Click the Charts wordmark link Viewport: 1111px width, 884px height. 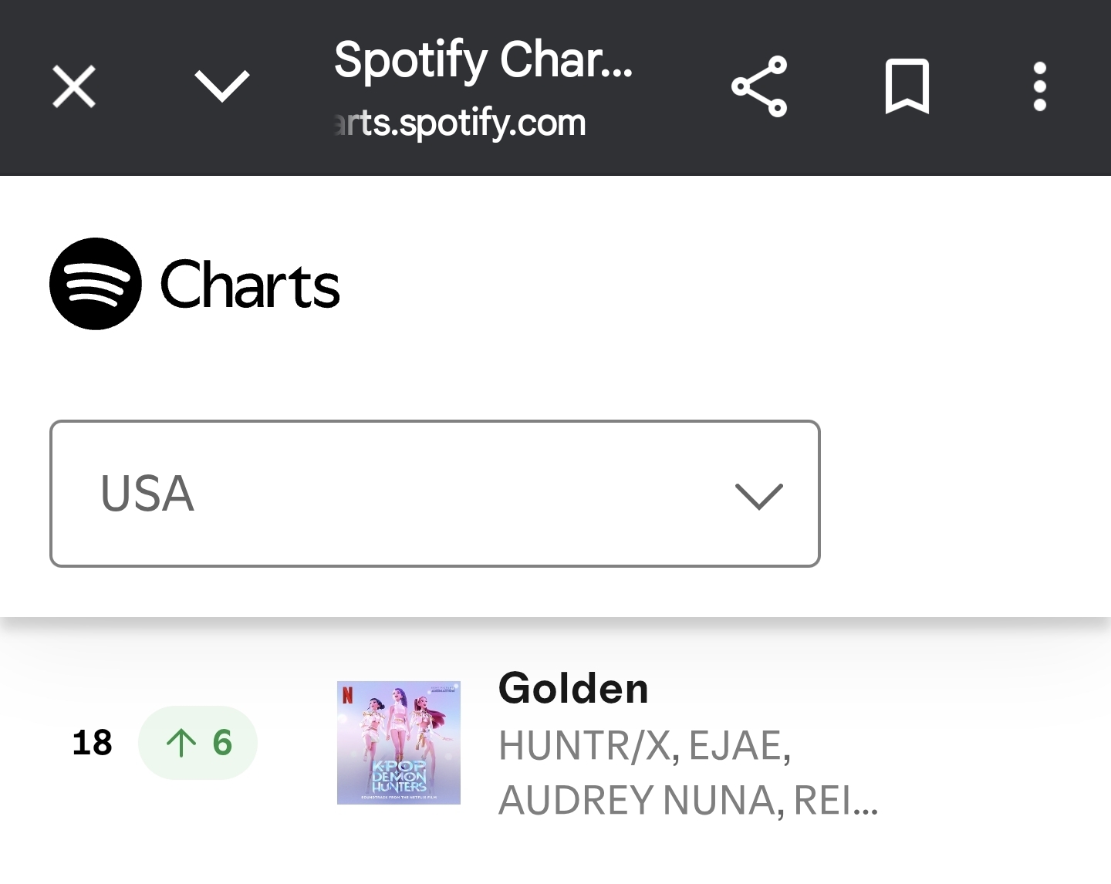click(x=250, y=285)
